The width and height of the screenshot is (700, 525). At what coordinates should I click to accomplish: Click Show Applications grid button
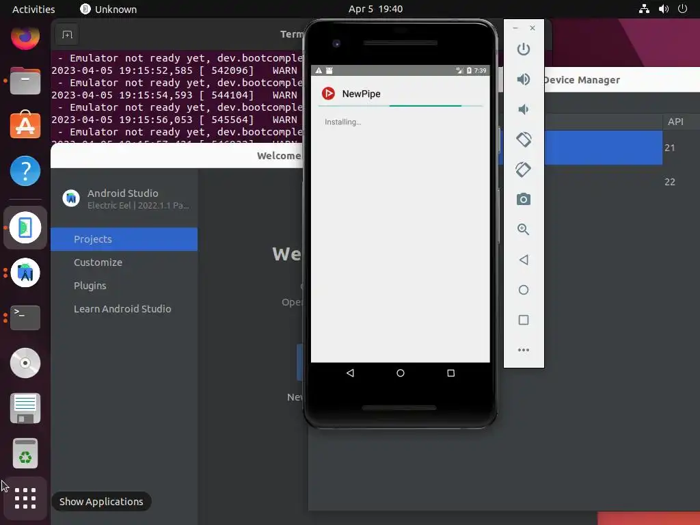(x=25, y=498)
